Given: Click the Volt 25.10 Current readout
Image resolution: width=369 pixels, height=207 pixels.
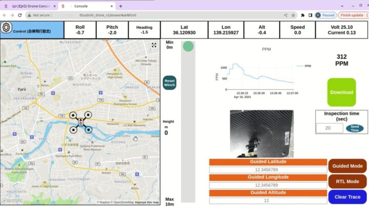Looking at the screenshot, I should coord(341,30).
